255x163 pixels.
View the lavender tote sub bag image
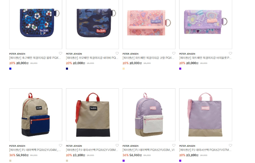point(206,115)
